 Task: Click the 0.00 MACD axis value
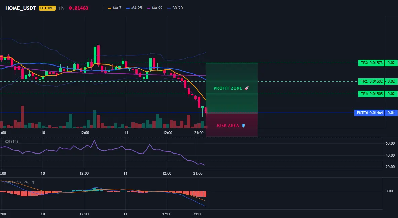coord(389,191)
